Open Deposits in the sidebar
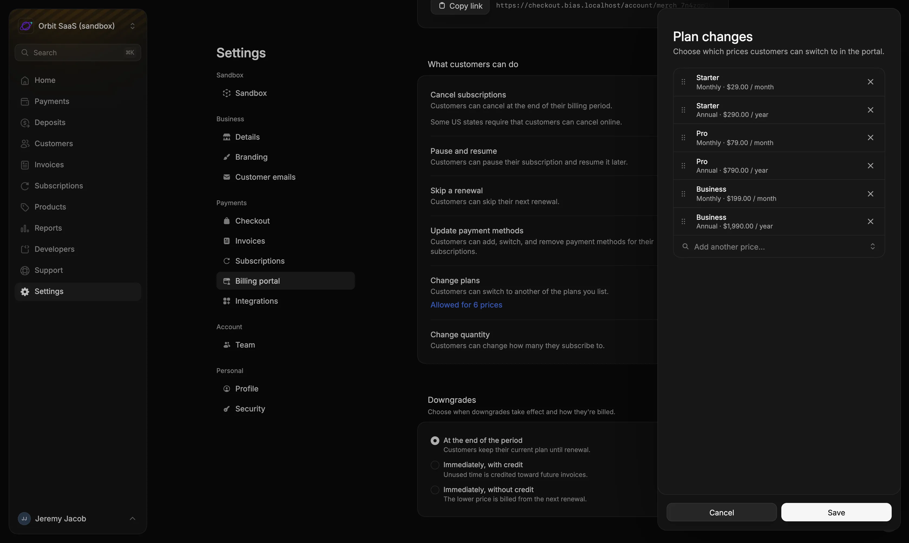This screenshot has width=909, height=543. point(78,123)
